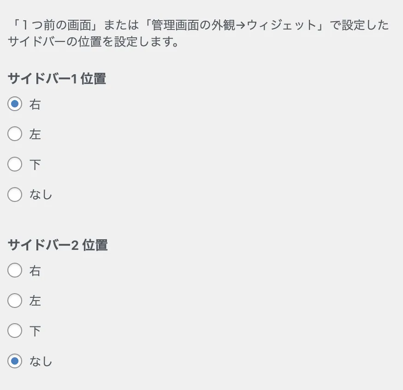This screenshot has height=390, width=403.
Task: Click the 右 label text under サイドバー1 位置
Action: tap(35, 105)
